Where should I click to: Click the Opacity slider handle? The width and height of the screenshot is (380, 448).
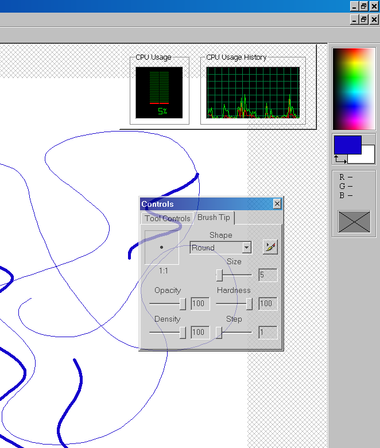tap(183, 304)
